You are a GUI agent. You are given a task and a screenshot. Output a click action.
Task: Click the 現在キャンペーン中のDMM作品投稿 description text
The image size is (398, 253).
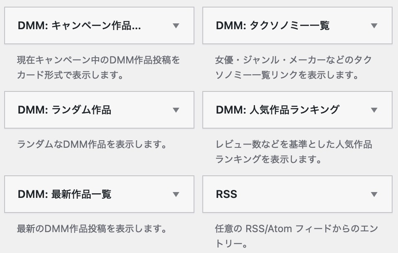99,60
